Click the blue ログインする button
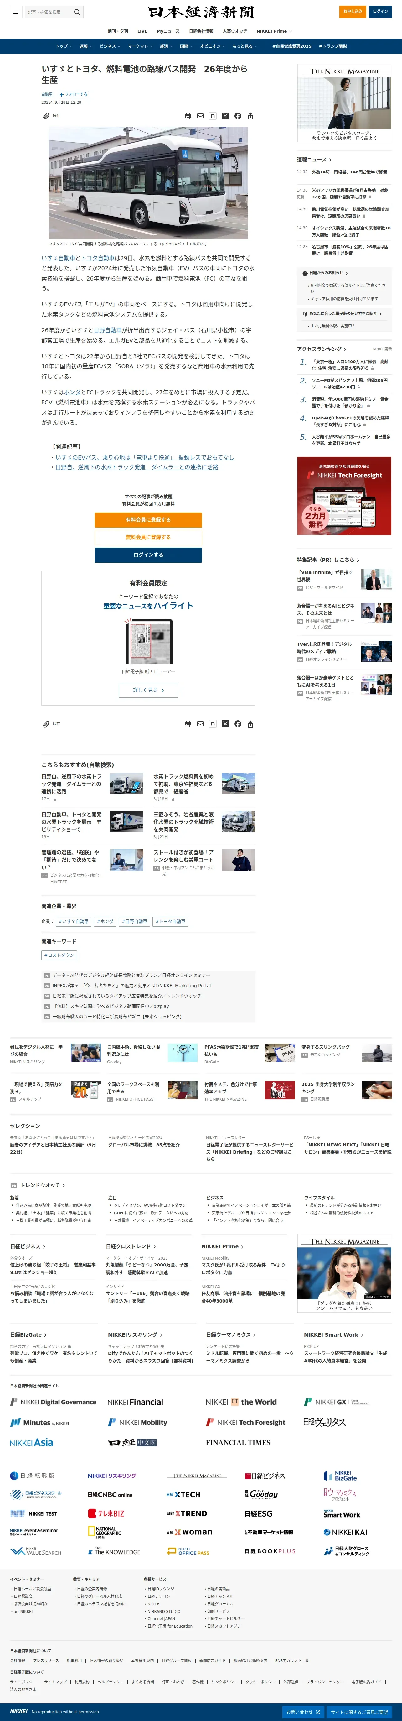Image resolution: width=402 pixels, height=1721 pixels. tap(148, 555)
